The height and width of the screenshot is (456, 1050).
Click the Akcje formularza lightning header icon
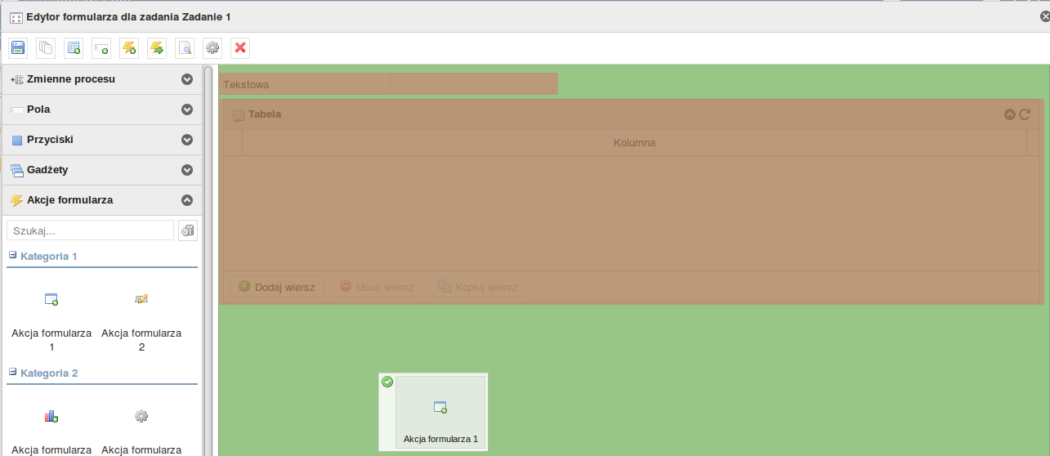click(x=16, y=200)
